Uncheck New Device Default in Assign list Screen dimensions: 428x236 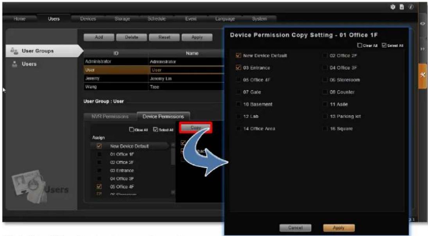[x=99, y=146]
